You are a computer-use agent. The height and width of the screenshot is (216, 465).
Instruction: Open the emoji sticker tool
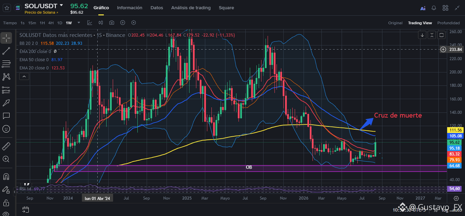pos(6,129)
